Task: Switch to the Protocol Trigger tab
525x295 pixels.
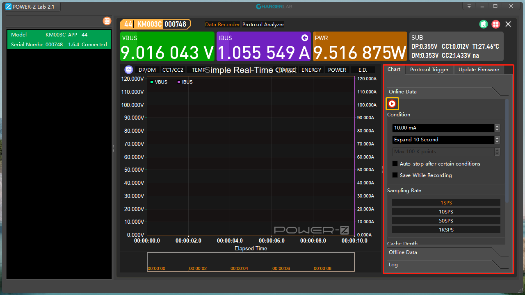Action: coord(429,69)
